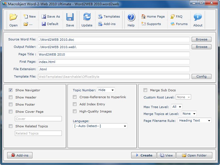220x165 pixels.
Task: Enable Show Footer checkbox
Action: tap(10, 105)
